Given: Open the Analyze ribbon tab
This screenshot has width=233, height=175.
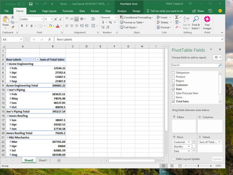Looking at the screenshot, I should coord(122,11).
